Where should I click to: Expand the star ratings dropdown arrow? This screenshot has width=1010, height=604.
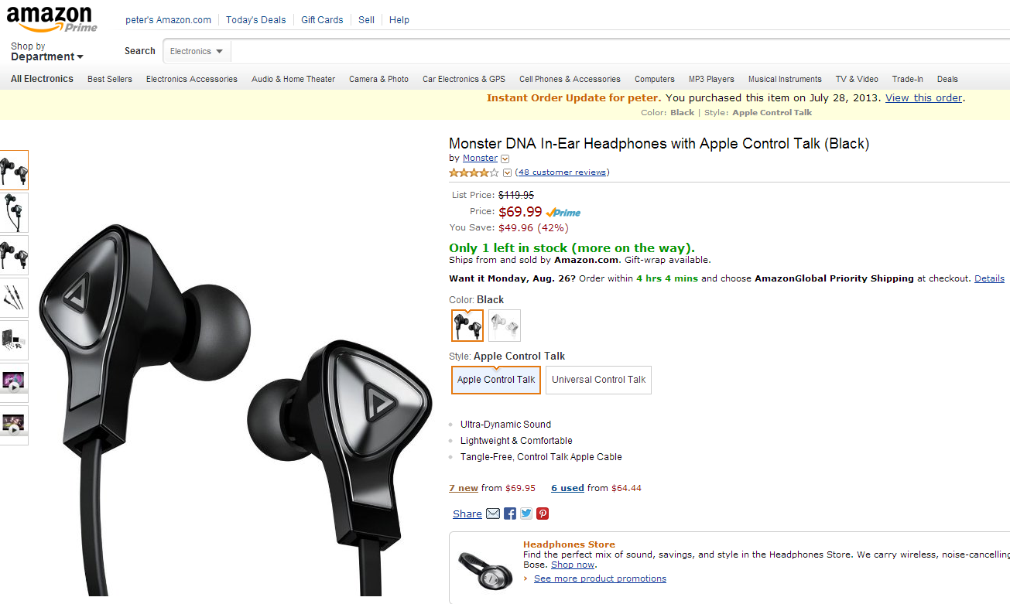(508, 172)
